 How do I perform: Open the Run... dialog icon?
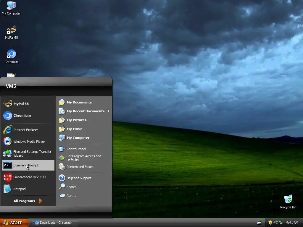point(62,196)
